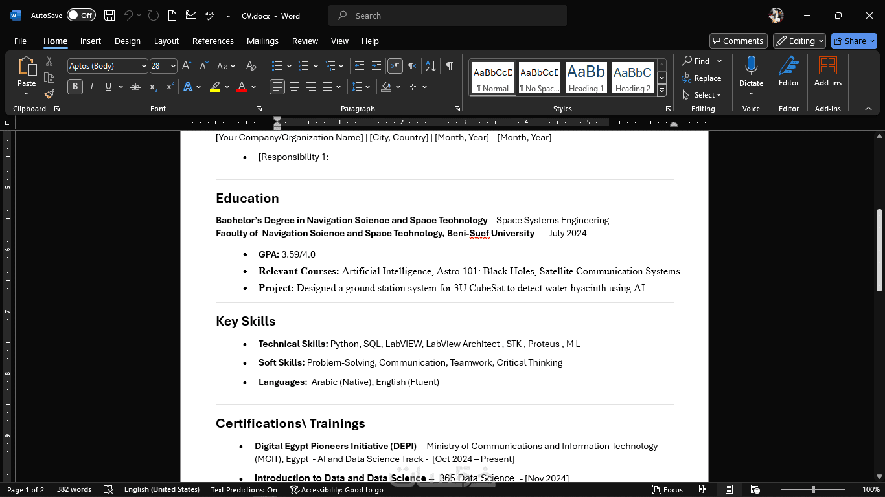
Task: Decrease the paragraph indent
Action: point(360,66)
